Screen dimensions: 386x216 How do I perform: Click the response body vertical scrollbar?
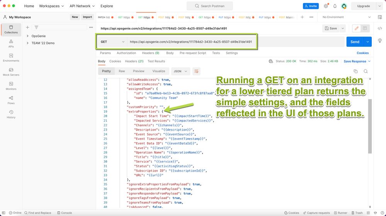click(370, 126)
